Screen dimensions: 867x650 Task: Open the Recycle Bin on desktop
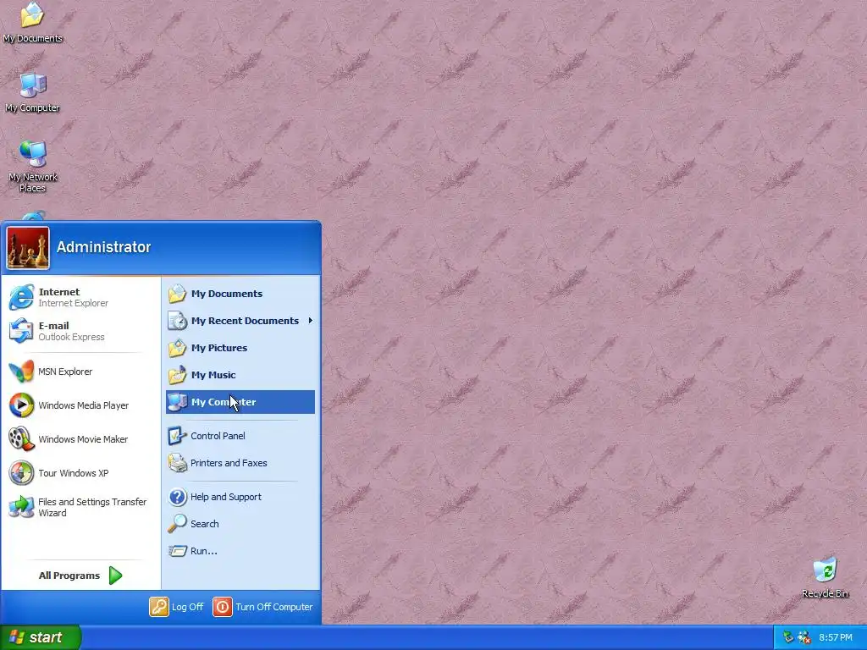(x=825, y=577)
